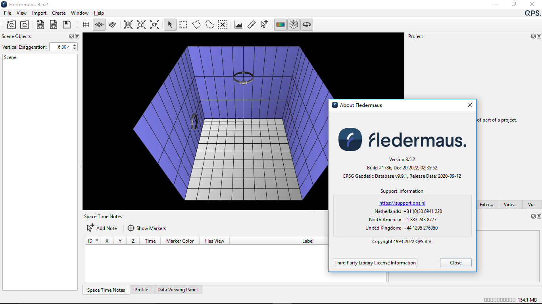
Task: Toggle the bounding grid box button
Action: tap(294, 25)
